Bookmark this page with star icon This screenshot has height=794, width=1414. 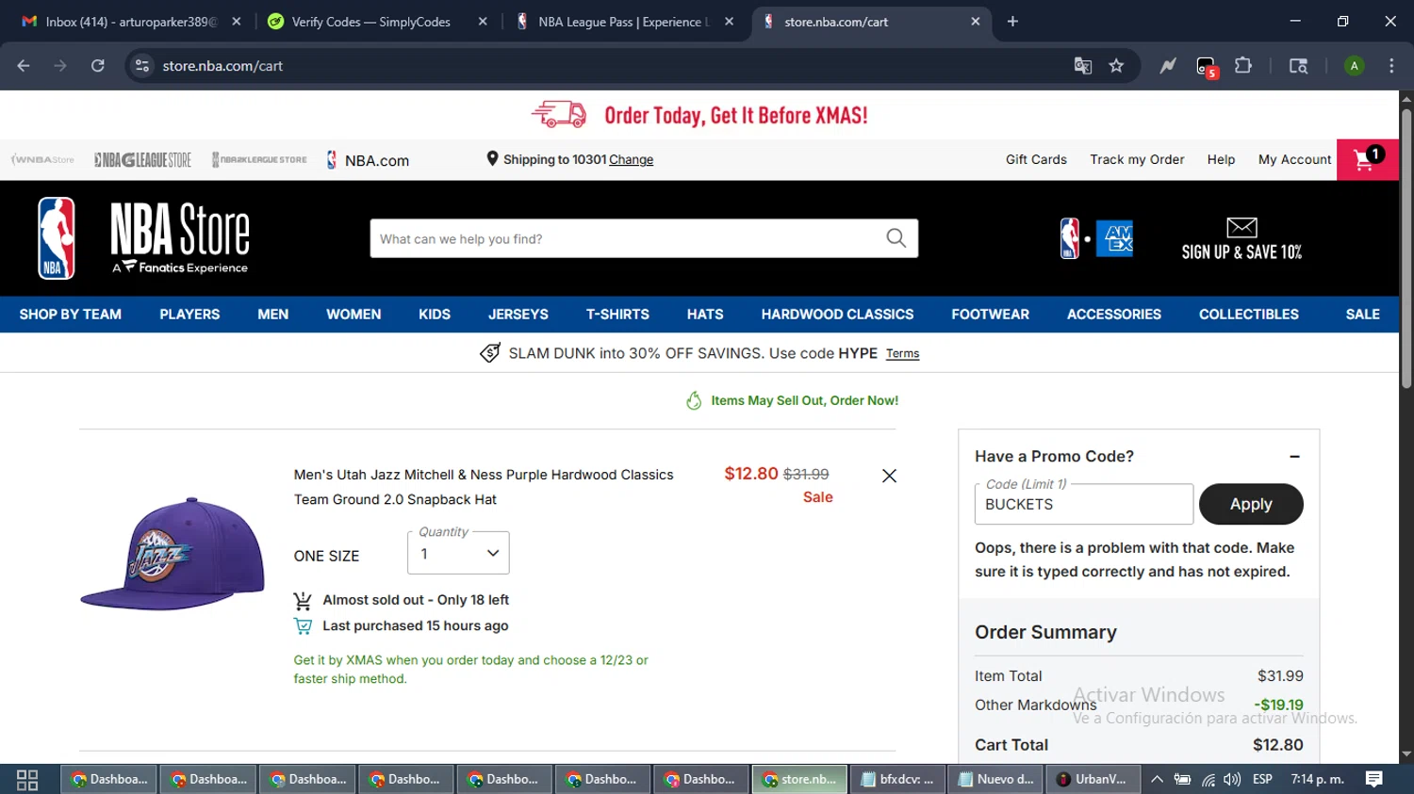tap(1116, 66)
